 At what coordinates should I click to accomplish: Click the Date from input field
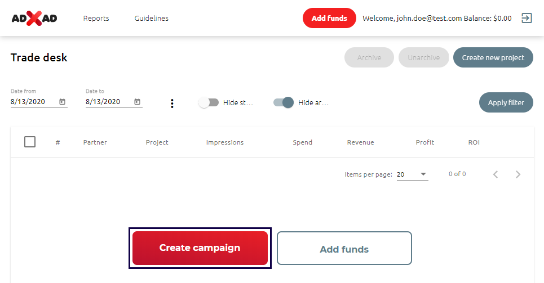(33, 102)
